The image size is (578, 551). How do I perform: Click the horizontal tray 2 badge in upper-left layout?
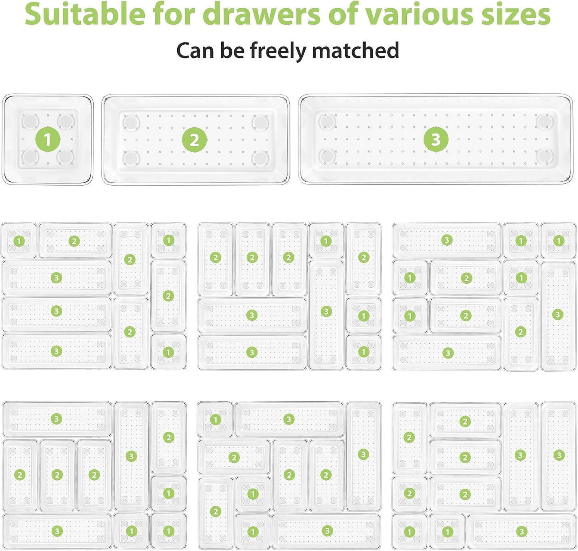pos(74,241)
